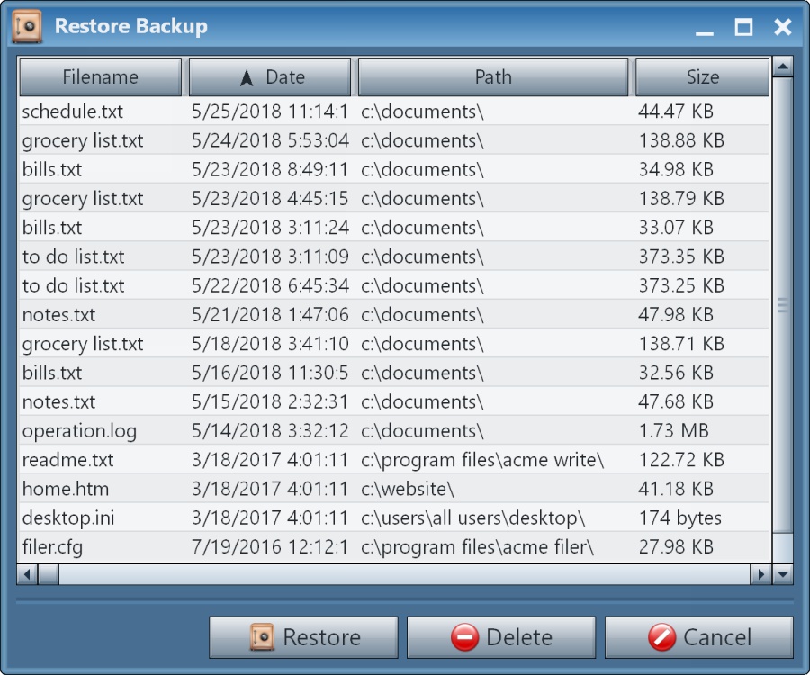The width and height of the screenshot is (810, 675).
Task: Select the readme.txt row
Action: click(393, 459)
